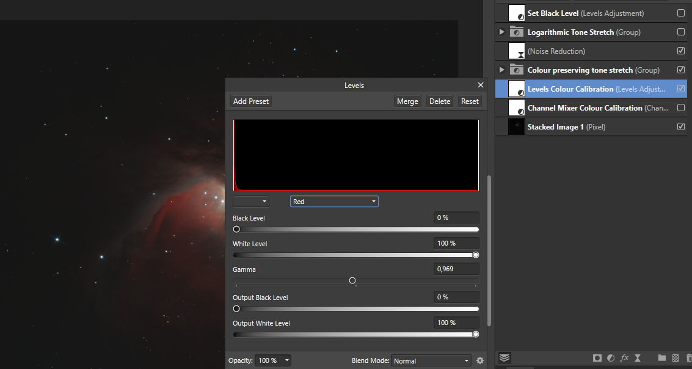
Task: Open the Opacity percentage dropdown
Action: coord(273,360)
